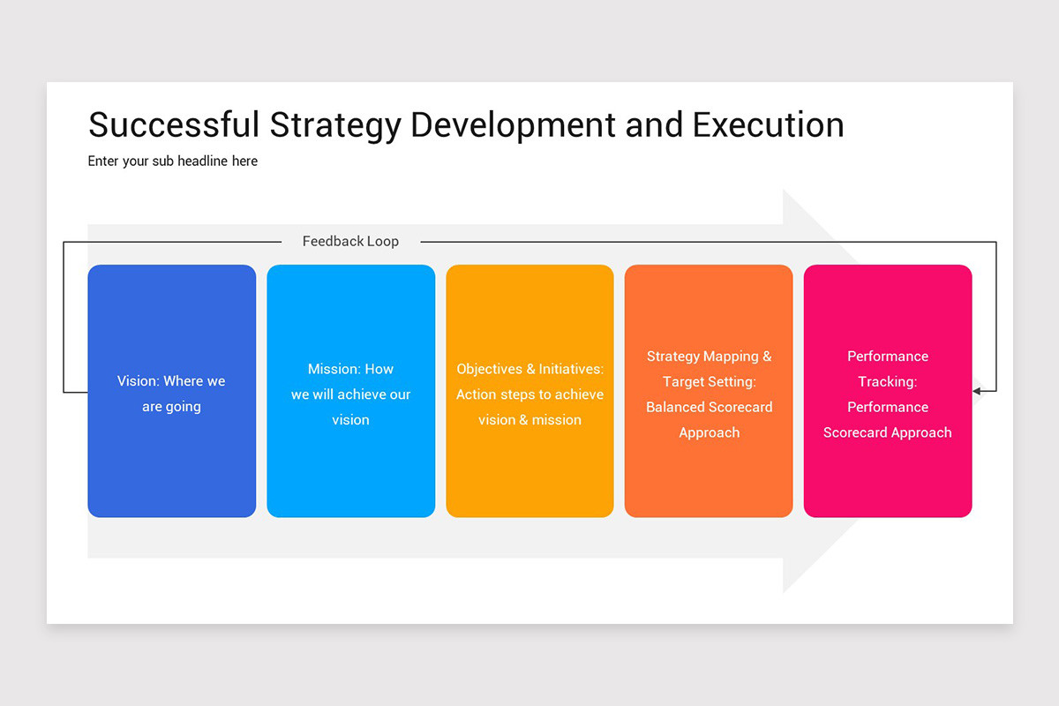
Task: Click the subheadline placeholder text
Action: click(x=172, y=161)
